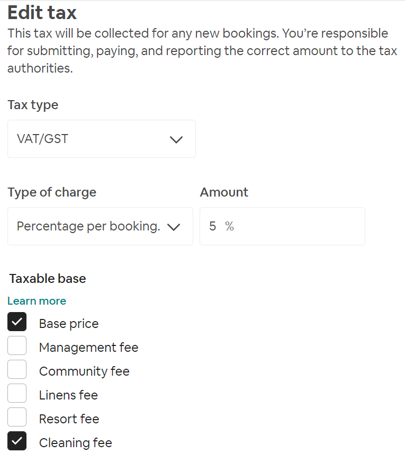Viewport: 405px width, 453px height.
Task: Open the Learn more link
Action: click(37, 301)
